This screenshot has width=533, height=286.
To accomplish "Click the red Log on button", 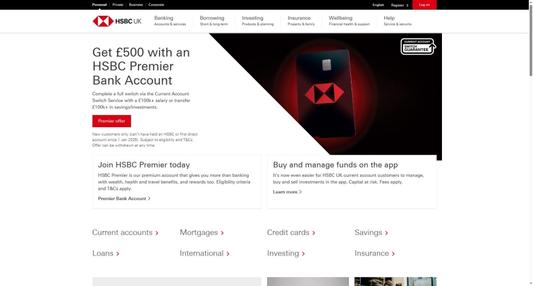I will [x=424, y=5].
